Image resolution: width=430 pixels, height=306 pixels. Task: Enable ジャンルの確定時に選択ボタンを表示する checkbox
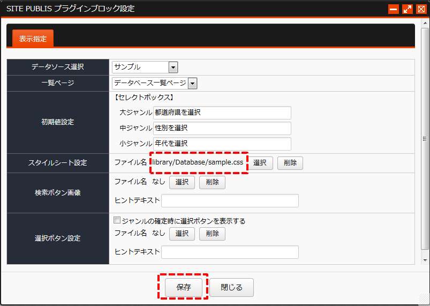117,220
